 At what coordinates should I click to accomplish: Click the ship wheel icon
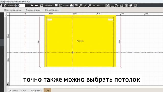tap(126, 5)
